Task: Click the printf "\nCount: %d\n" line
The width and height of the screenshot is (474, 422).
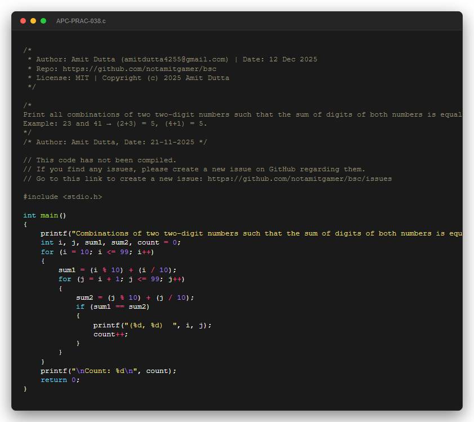Action: 108,371
